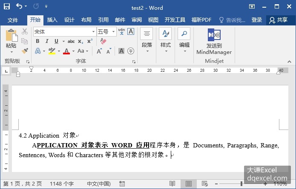Click 发送到 MindManager button
This screenshot has width=296, height=189.
click(214, 42)
